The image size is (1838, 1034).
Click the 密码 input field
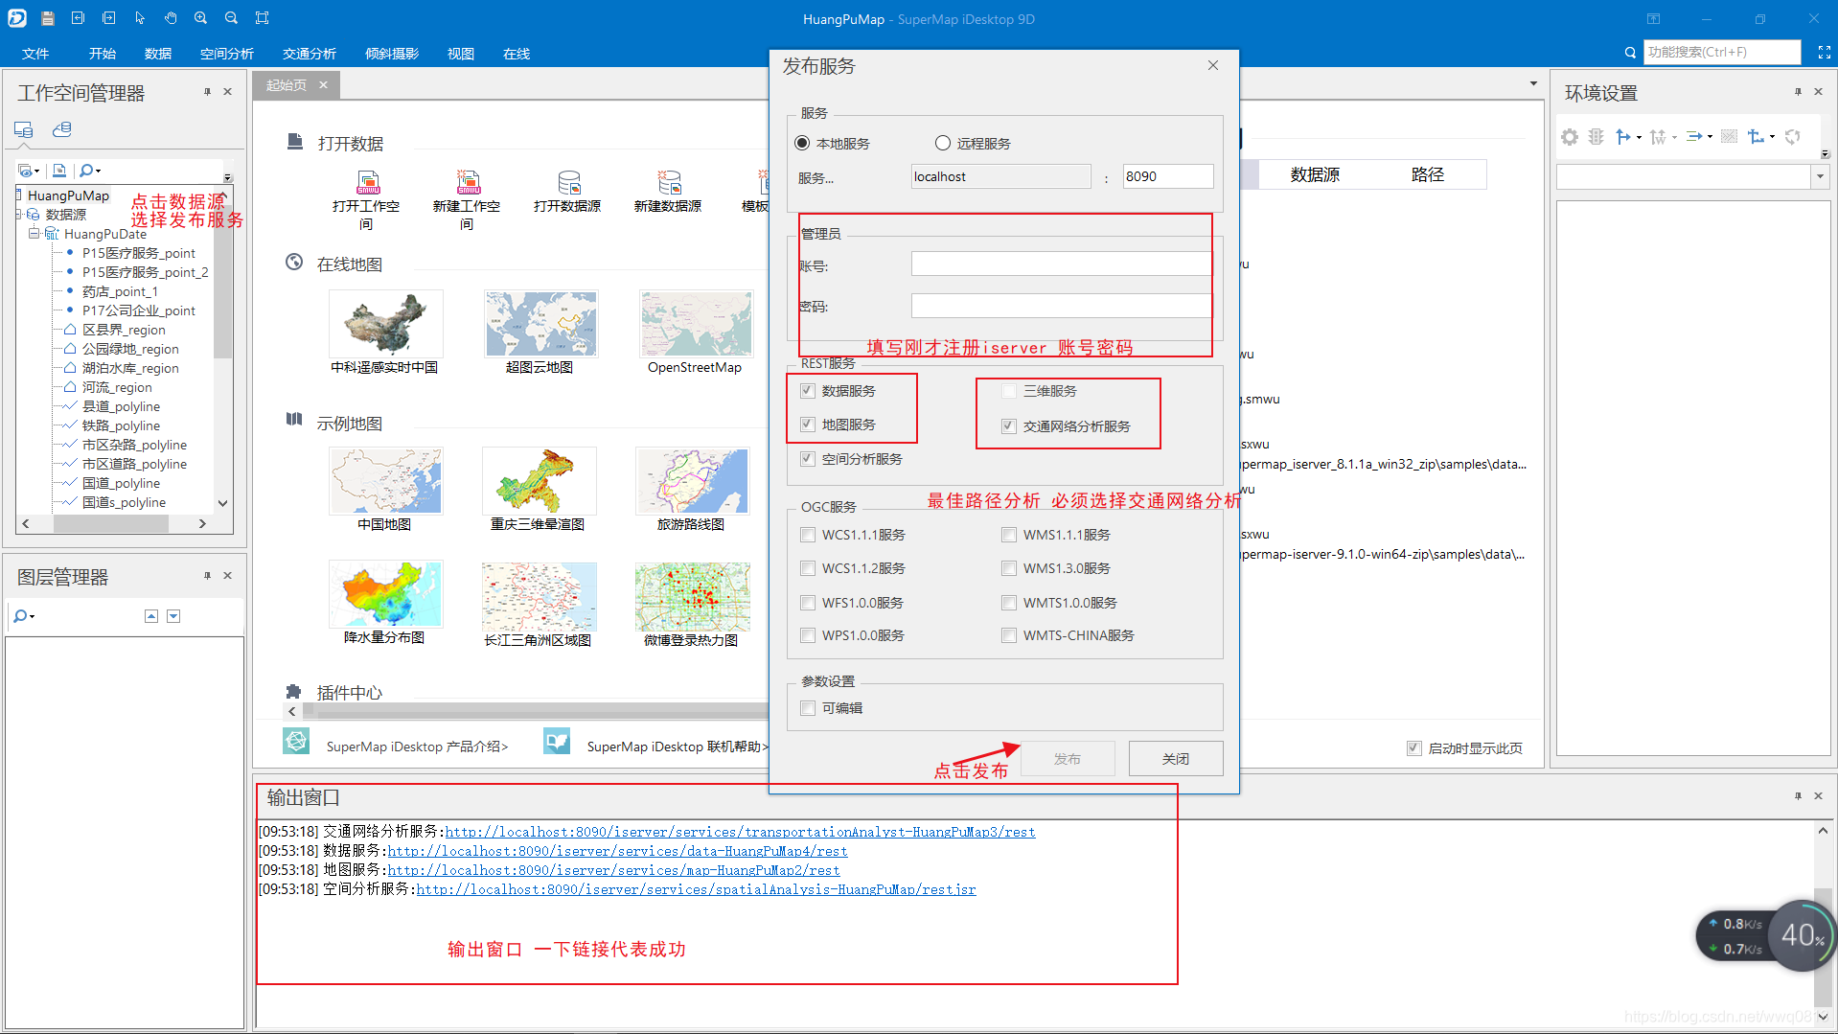pyautogui.click(x=1062, y=306)
